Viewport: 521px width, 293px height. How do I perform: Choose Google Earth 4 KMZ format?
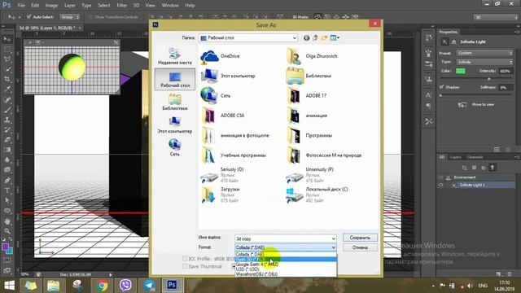click(286, 265)
